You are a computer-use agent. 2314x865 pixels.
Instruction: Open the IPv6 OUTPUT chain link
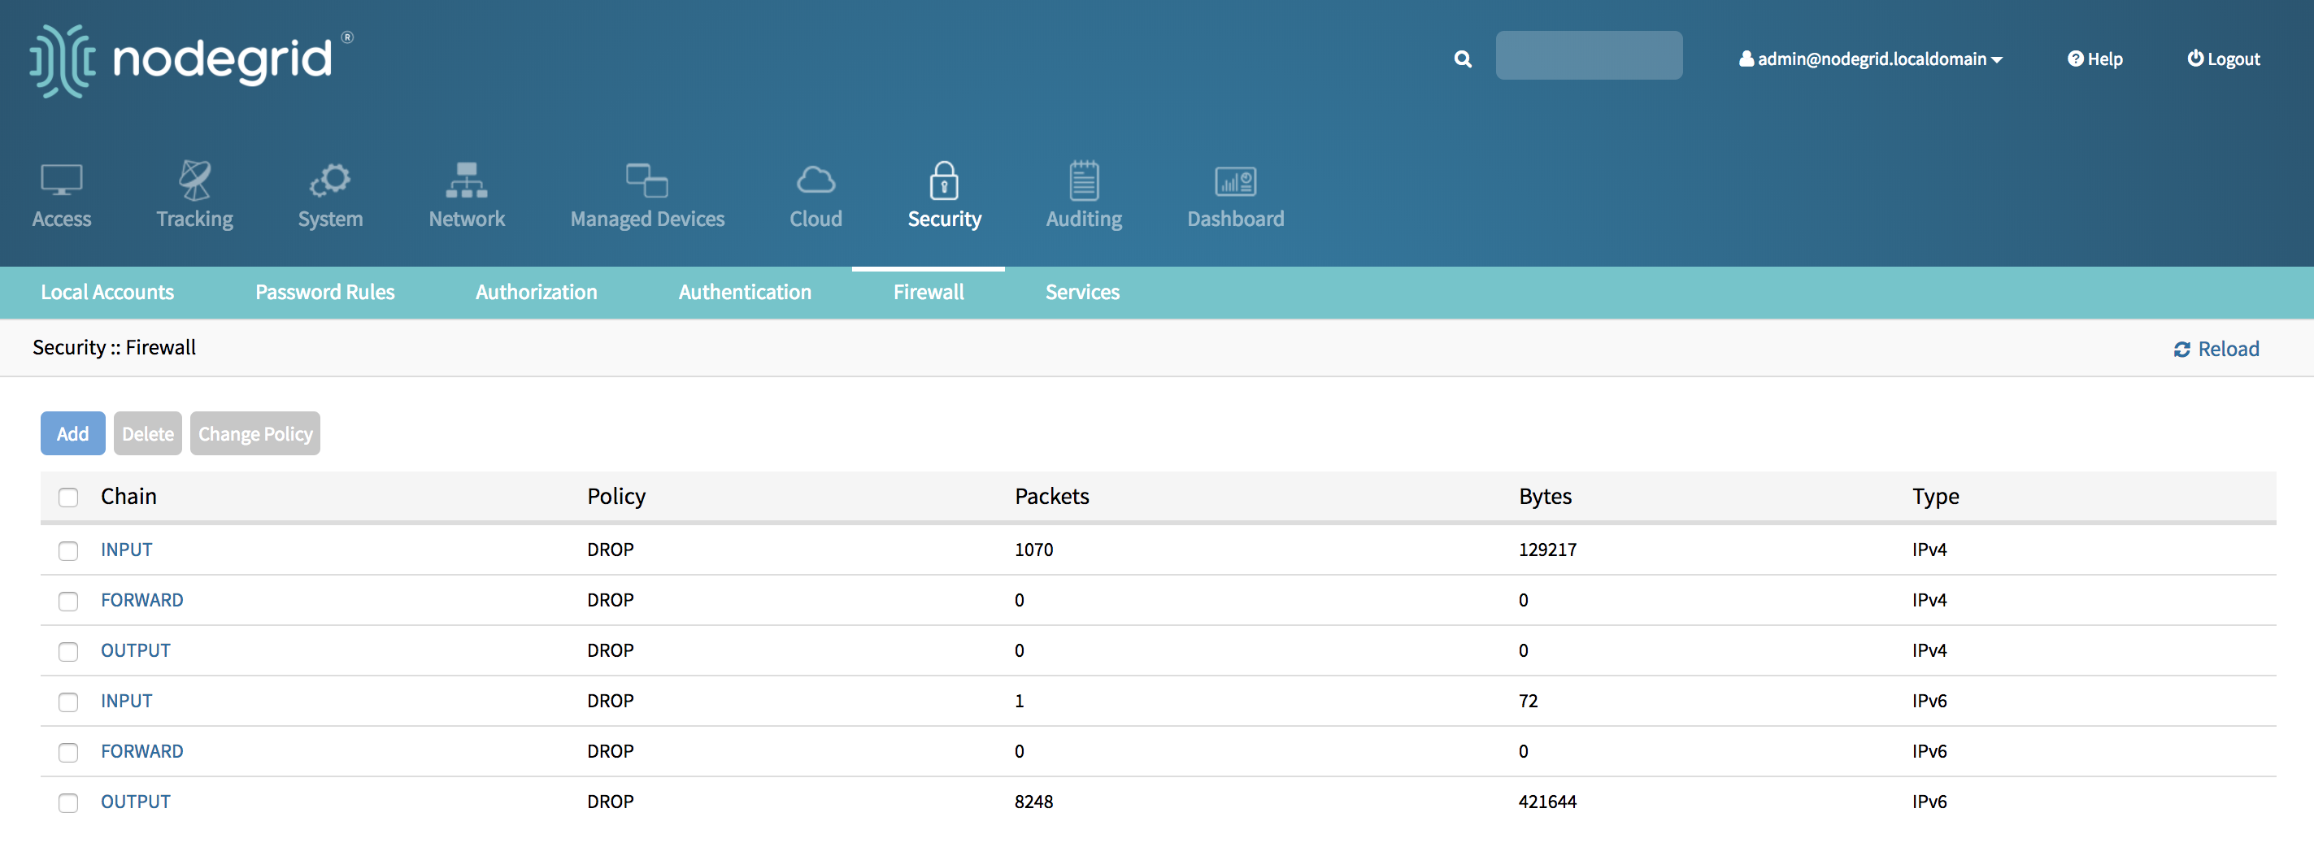point(136,800)
